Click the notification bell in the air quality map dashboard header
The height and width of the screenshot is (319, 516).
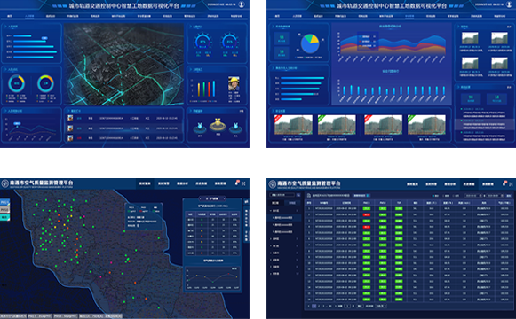tap(237, 183)
